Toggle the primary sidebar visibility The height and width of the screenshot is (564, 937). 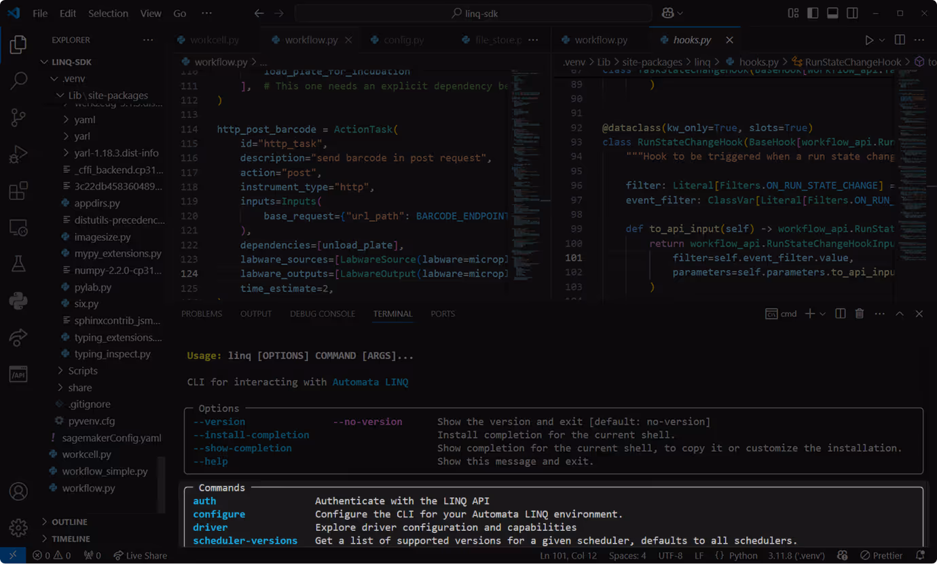click(x=813, y=12)
